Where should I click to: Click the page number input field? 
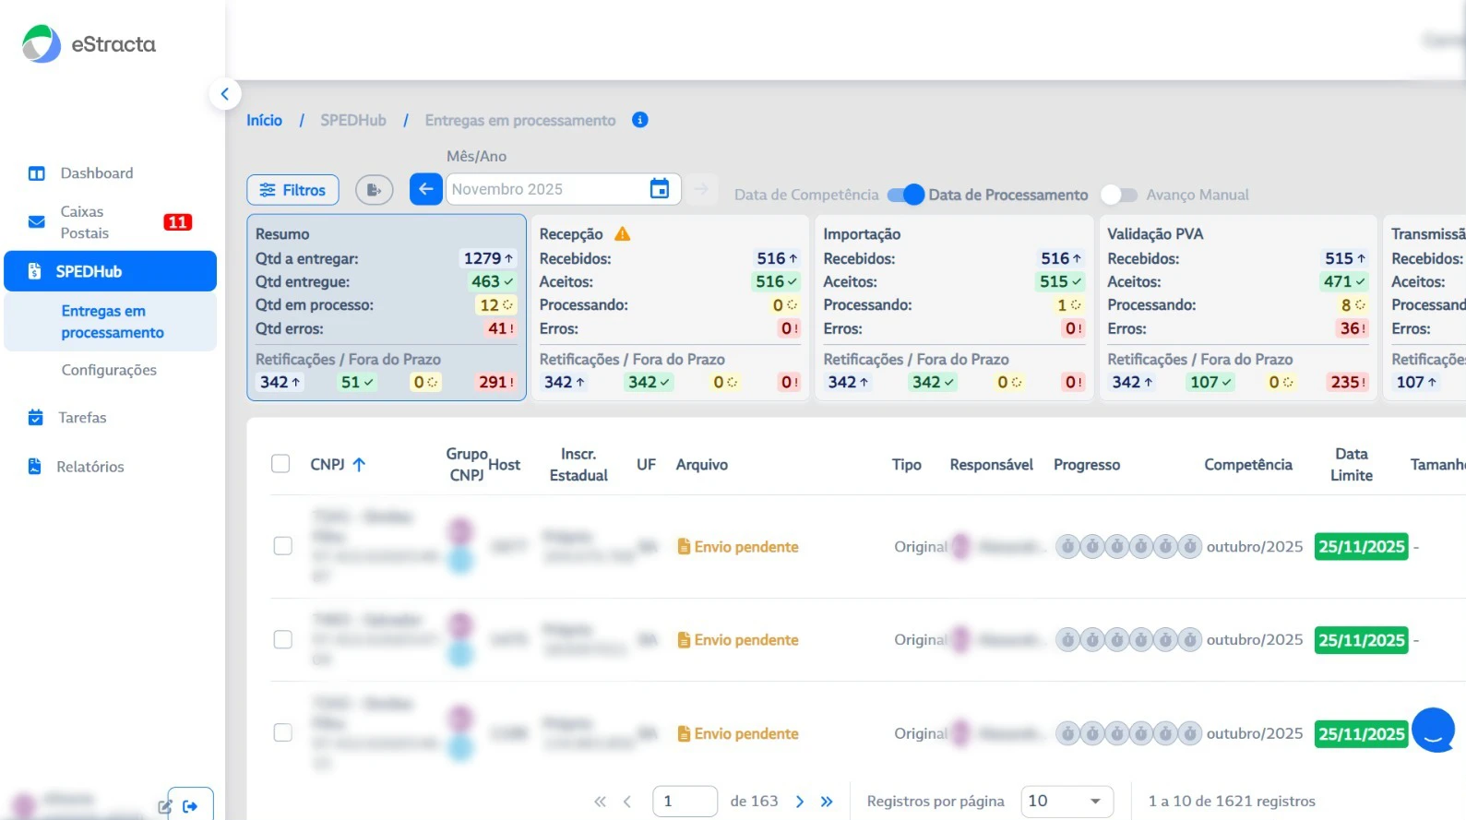click(x=684, y=801)
